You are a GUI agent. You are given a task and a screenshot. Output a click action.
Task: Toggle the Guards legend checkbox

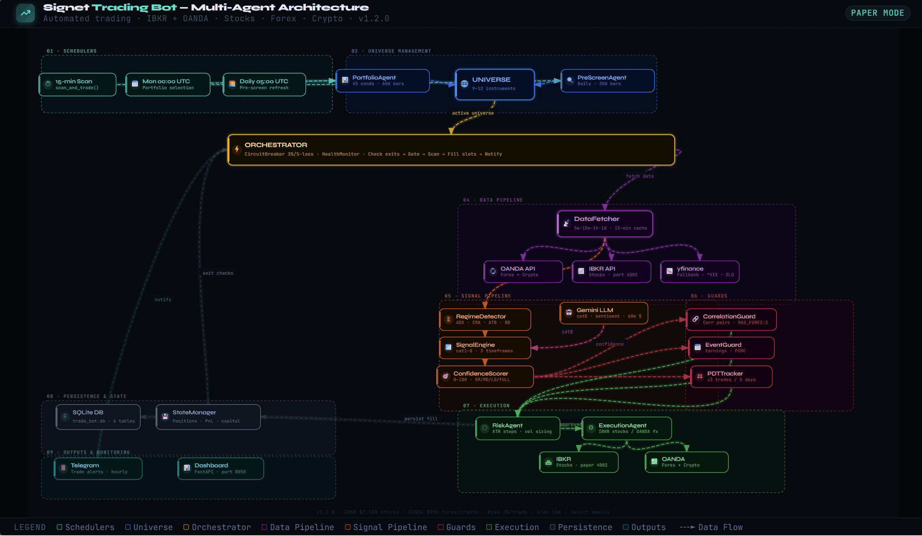[x=440, y=527]
